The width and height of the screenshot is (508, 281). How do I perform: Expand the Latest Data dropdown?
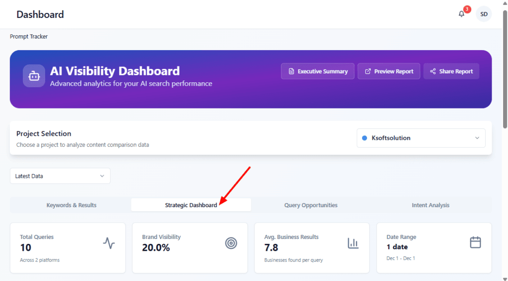click(x=60, y=176)
